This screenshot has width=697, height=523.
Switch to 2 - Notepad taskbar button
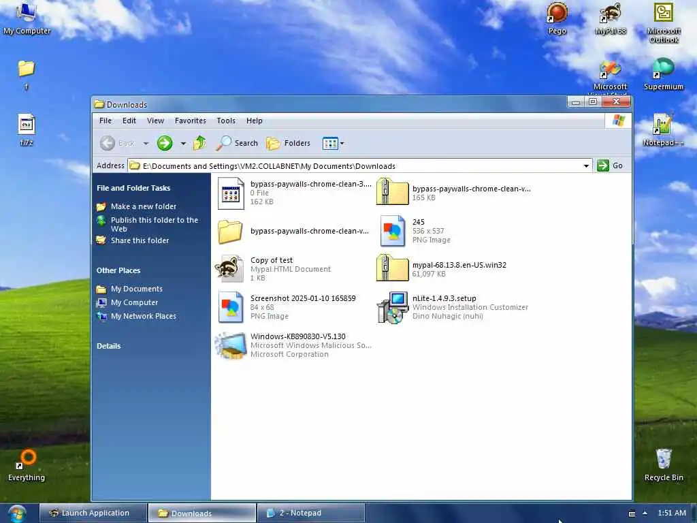(310, 513)
